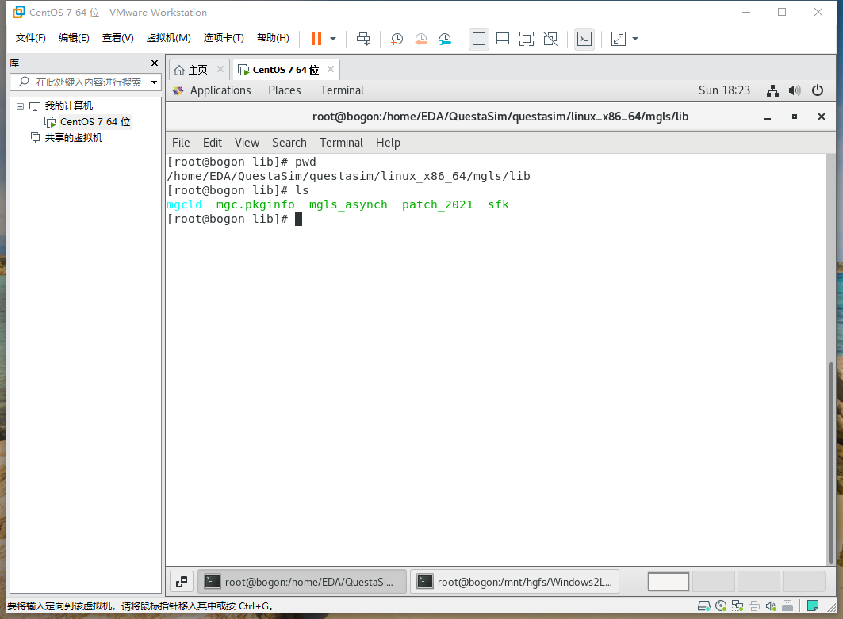The height and width of the screenshot is (619, 843).
Task: Pause the virtual machine with the orange button
Action: pos(316,39)
